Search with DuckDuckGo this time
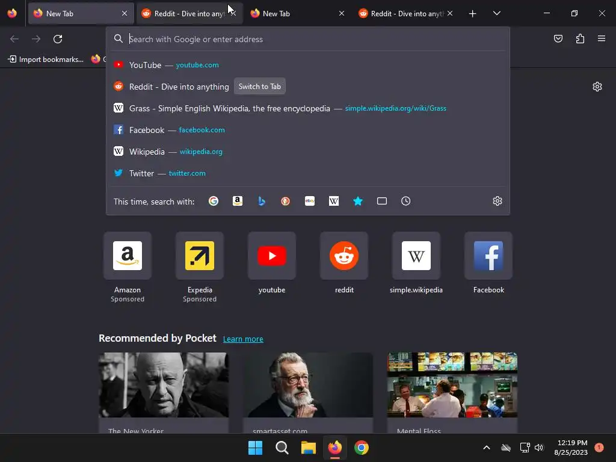This screenshot has height=462, width=616. 286,201
